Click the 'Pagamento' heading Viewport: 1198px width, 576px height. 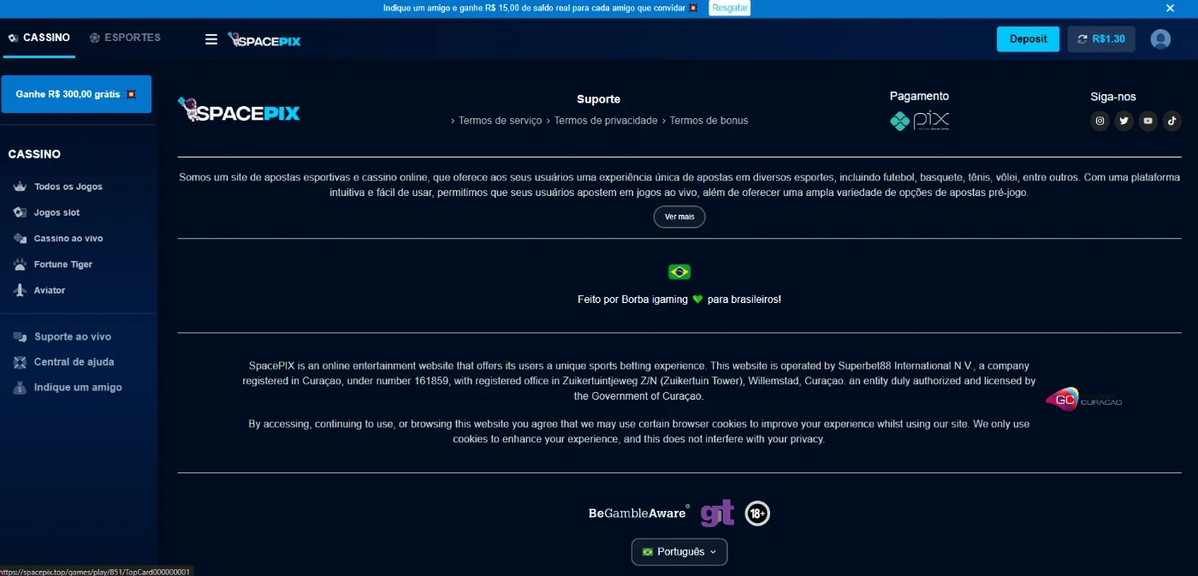pyautogui.click(x=919, y=96)
